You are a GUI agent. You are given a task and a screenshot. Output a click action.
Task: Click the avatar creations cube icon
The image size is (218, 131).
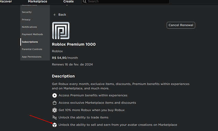55,125
